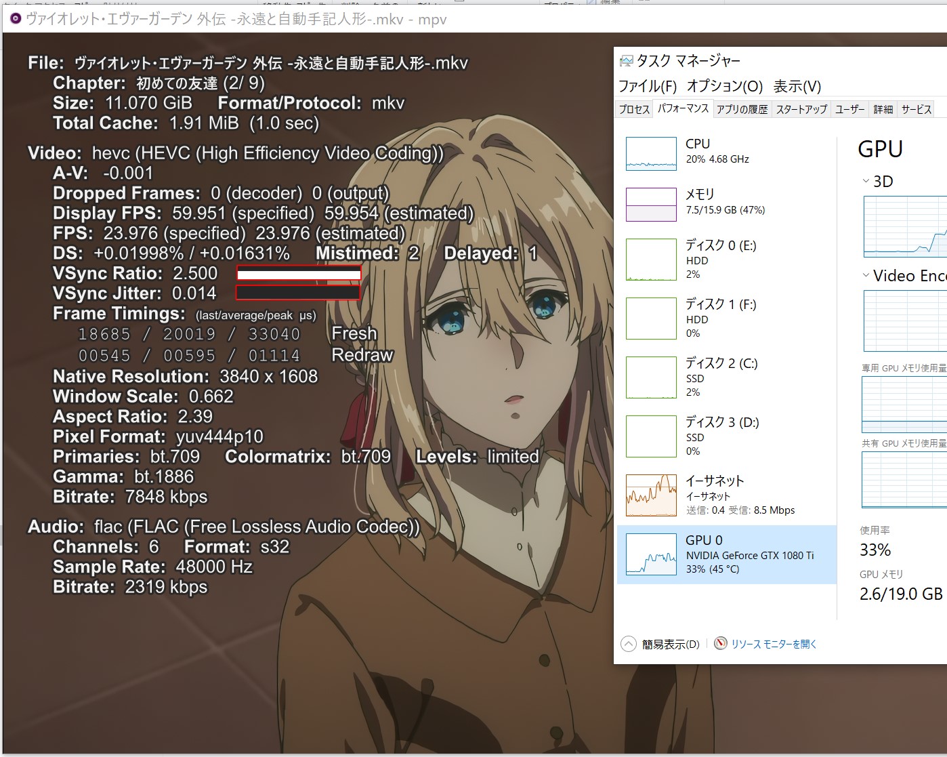Switch to the プロセス tab
947x757 pixels.
pyautogui.click(x=634, y=109)
